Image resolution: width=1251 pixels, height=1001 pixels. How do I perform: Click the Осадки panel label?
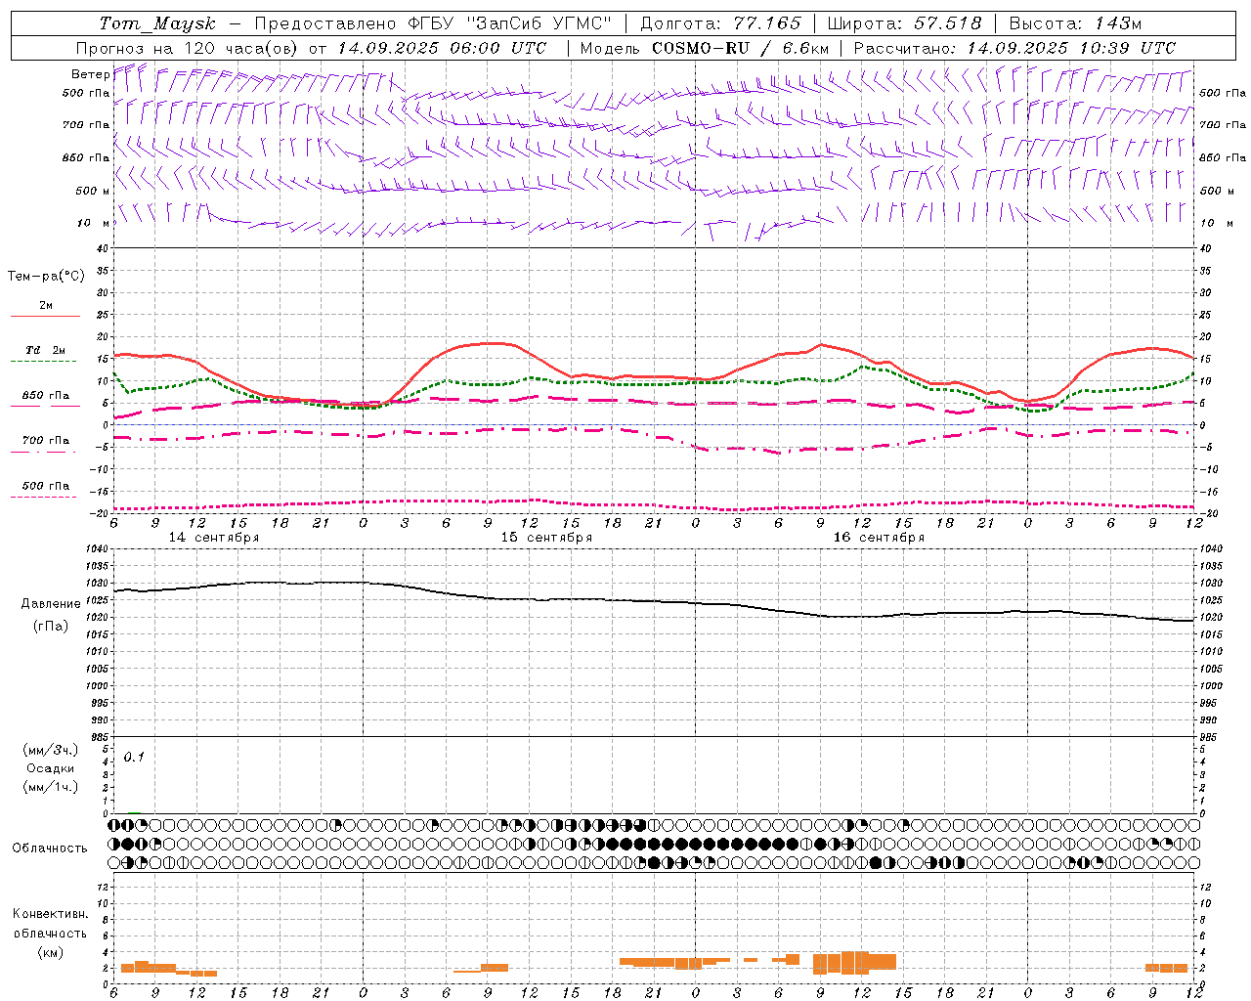point(51,768)
